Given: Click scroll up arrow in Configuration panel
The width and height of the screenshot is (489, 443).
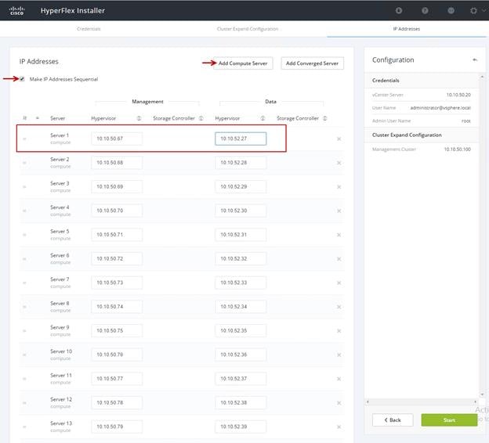Looking at the screenshot, I should click(x=482, y=77).
